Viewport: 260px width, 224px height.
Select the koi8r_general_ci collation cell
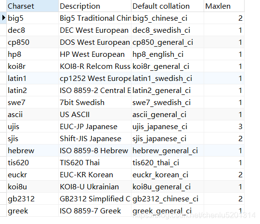tap(167, 66)
